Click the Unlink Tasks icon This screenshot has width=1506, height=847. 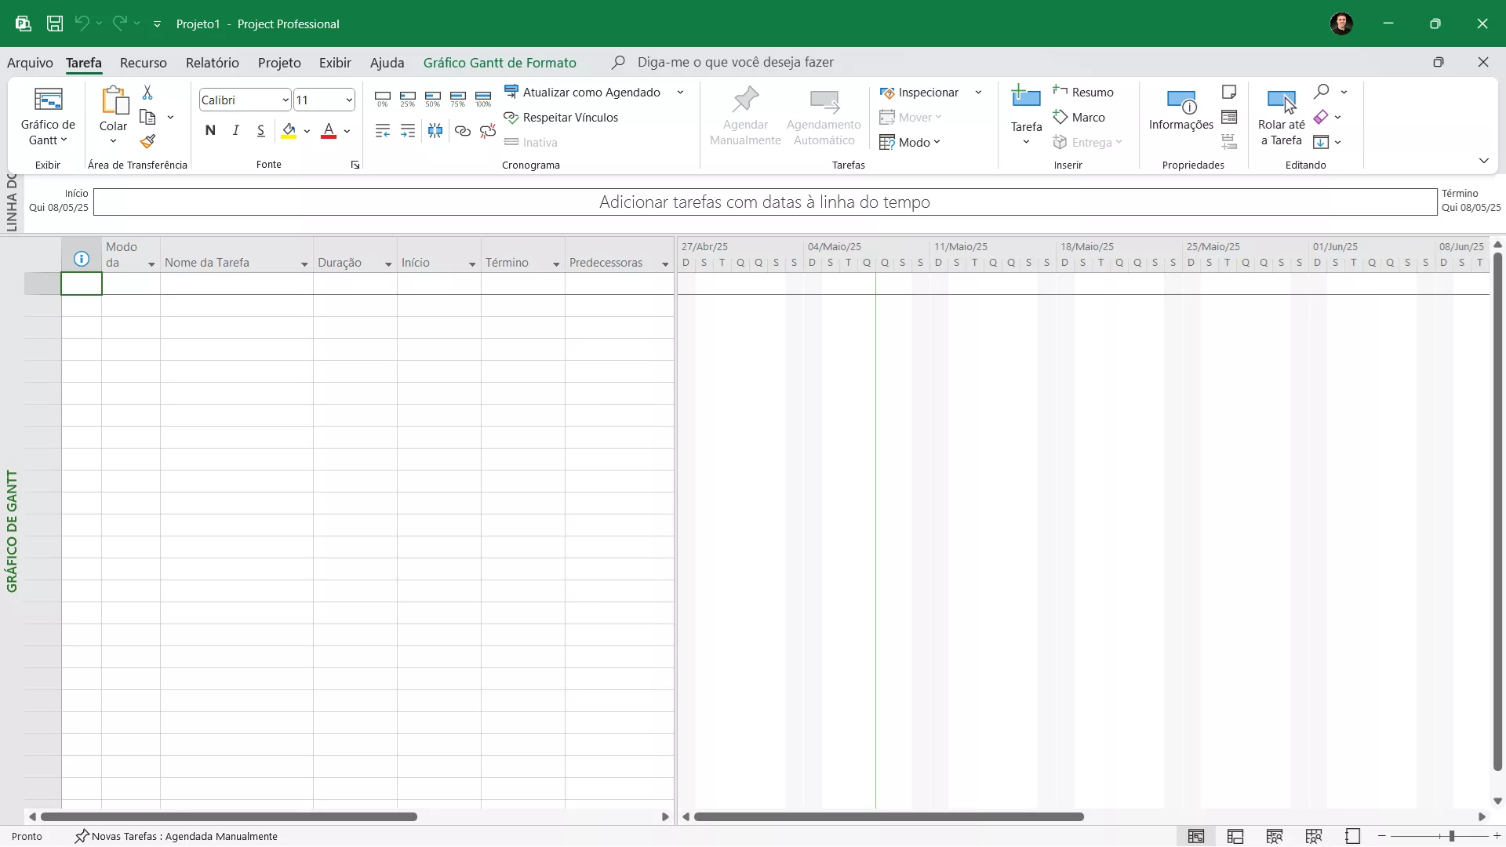(488, 131)
